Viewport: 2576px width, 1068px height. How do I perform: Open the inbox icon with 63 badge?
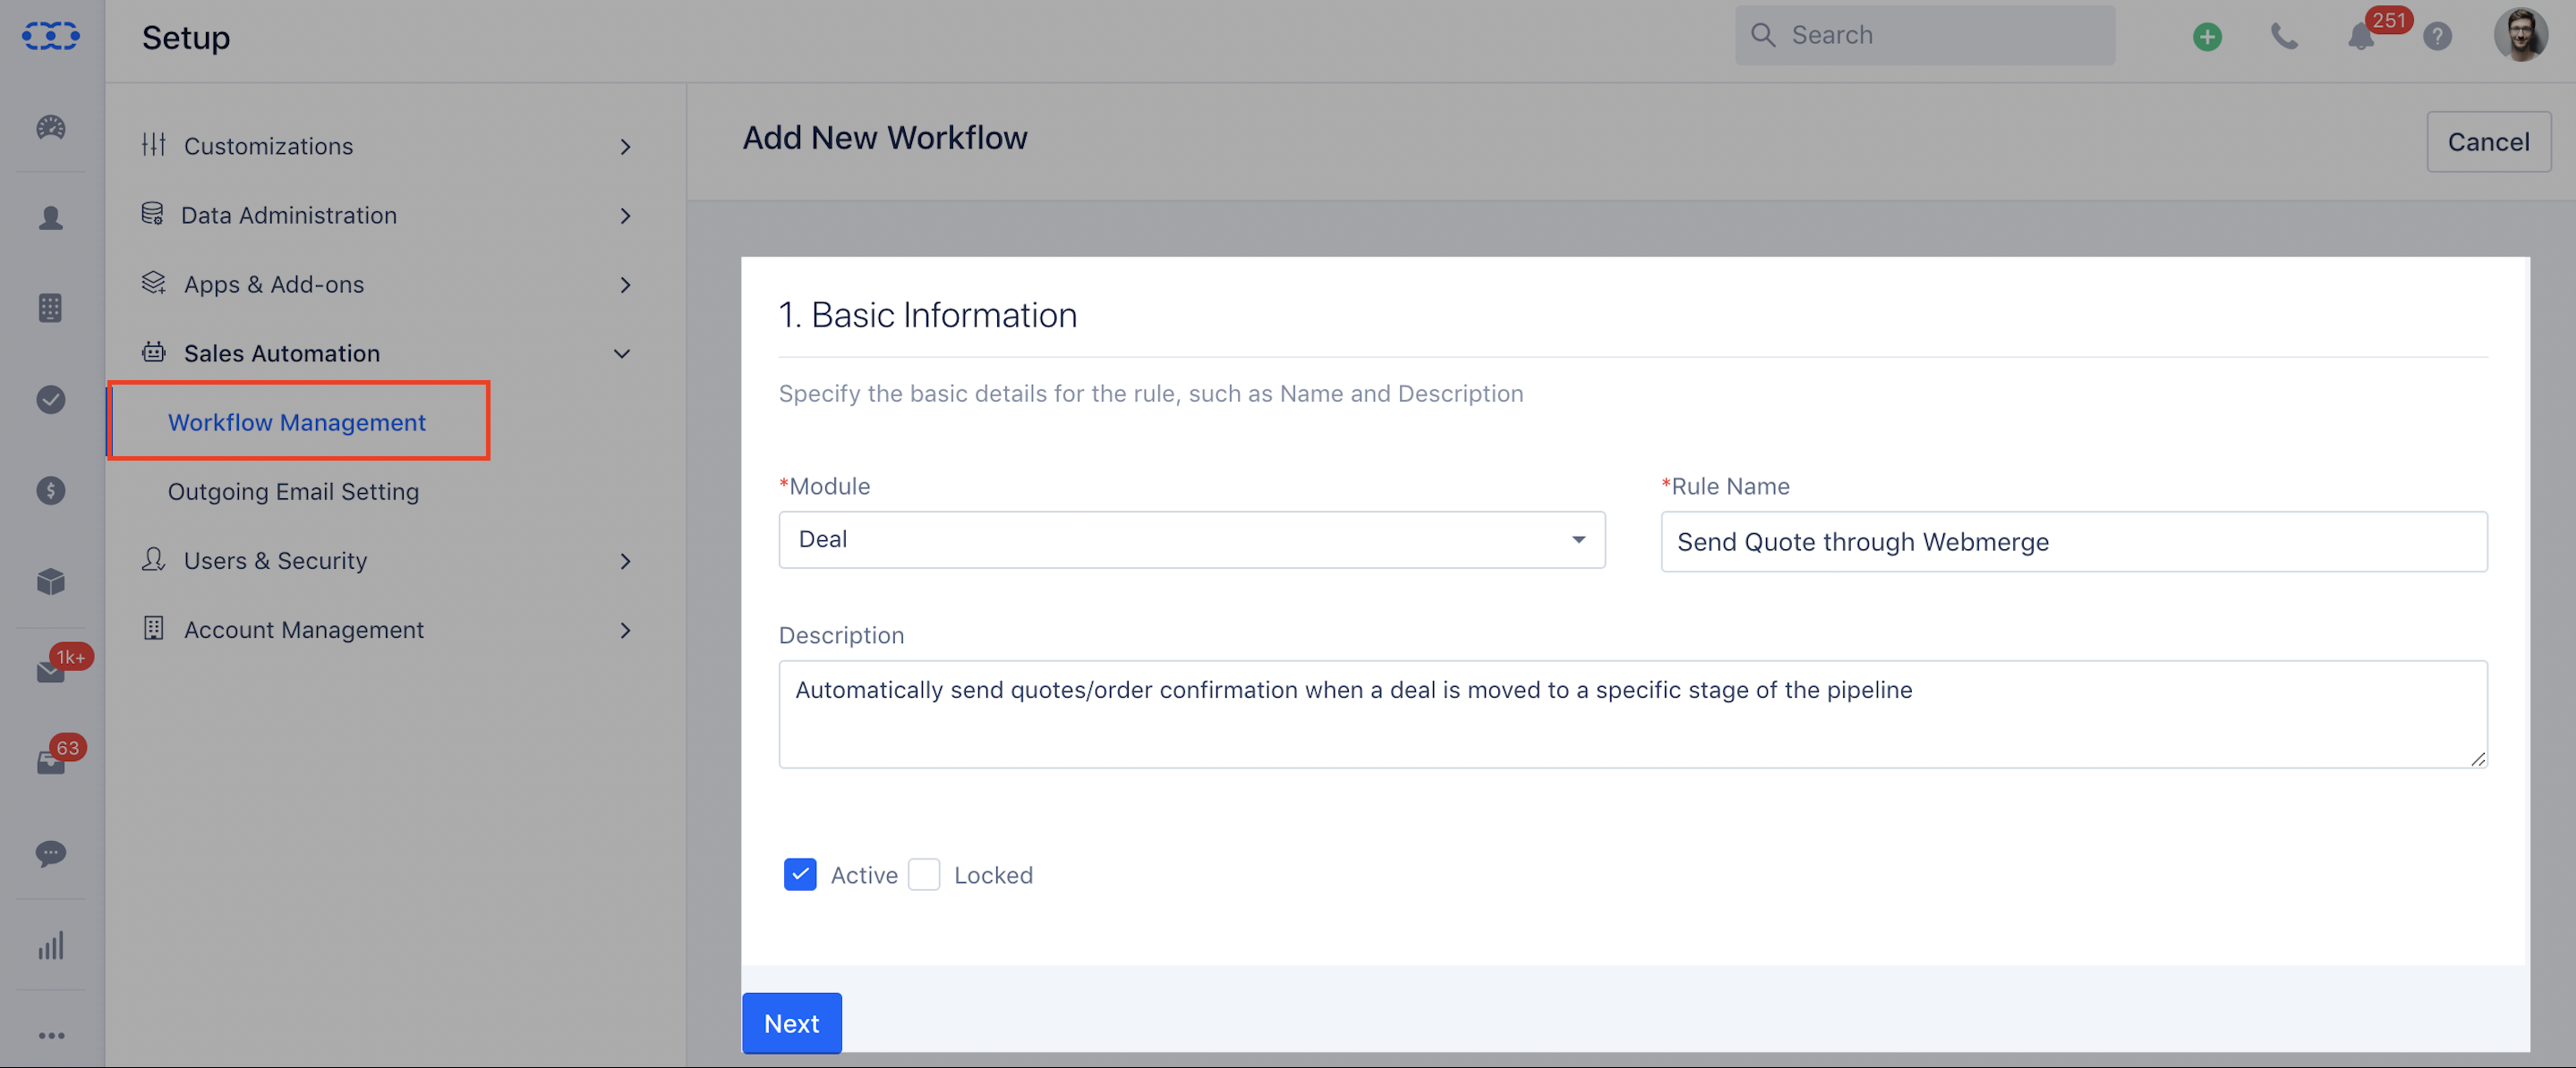click(x=51, y=762)
